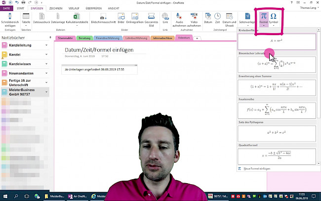Viewport: 321px width, 201px height.
Task: Add a new section with the plus tab
Action: [x=198, y=38]
